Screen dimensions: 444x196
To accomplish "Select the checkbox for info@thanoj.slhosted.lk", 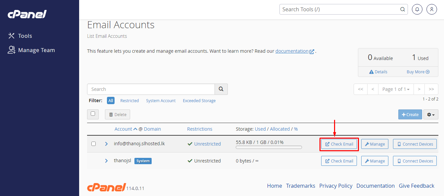I will tap(93, 144).
